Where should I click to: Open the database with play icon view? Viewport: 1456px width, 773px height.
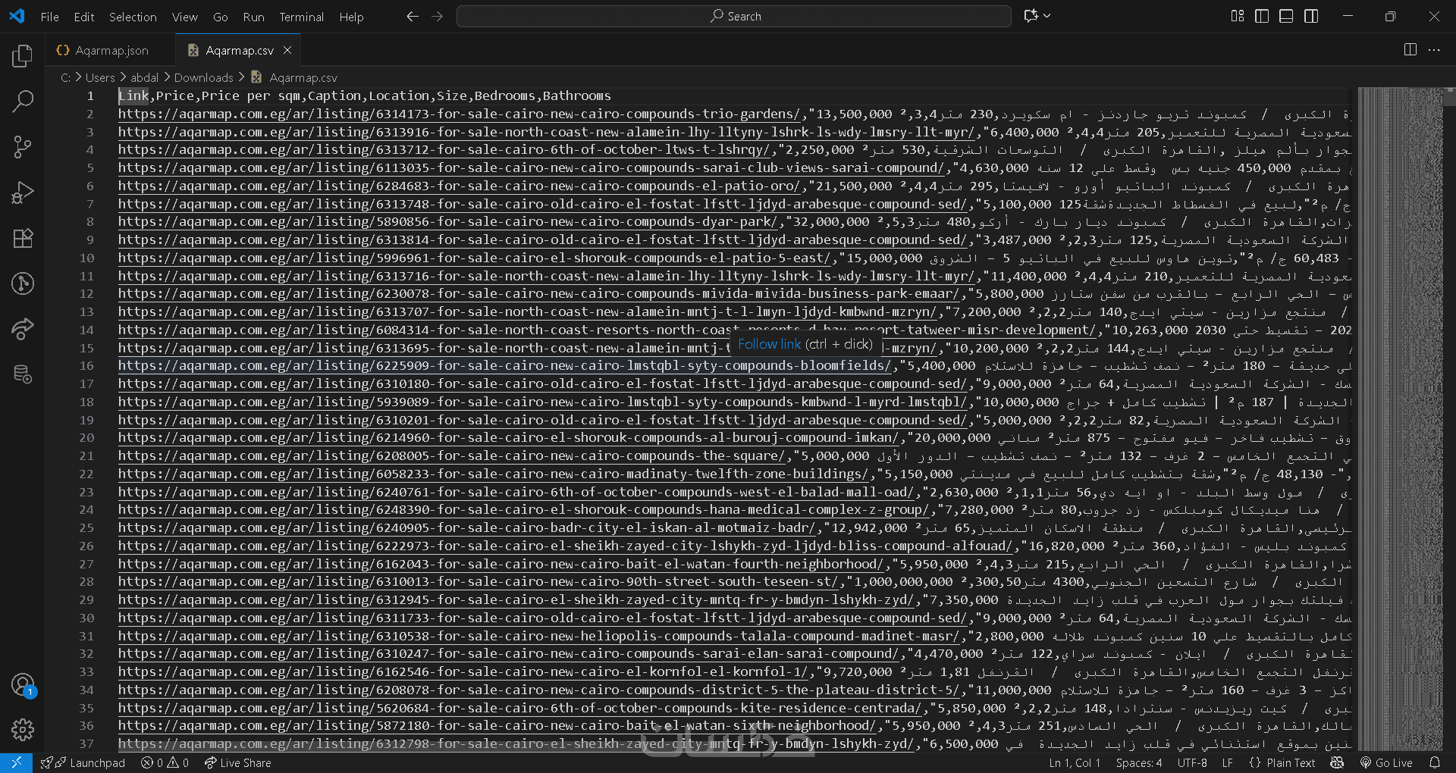[23, 374]
